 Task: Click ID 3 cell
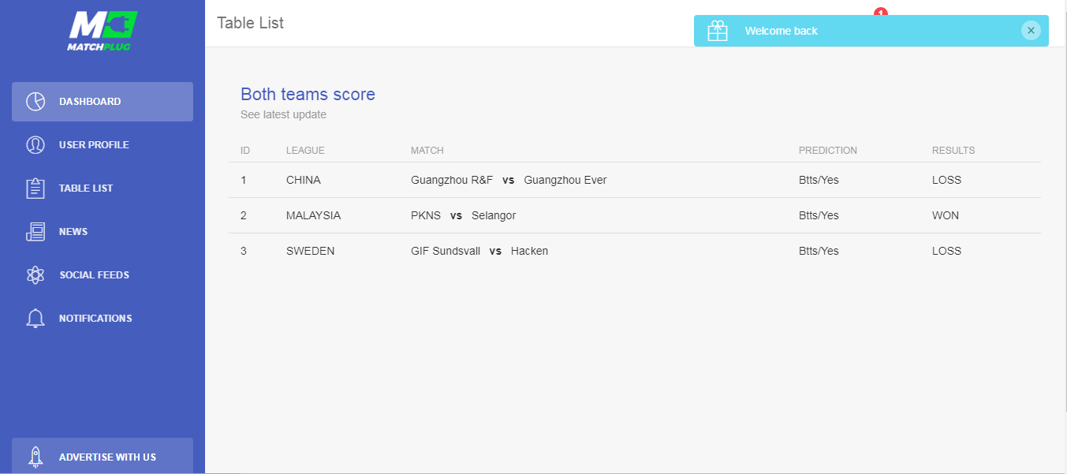(x=244, y=251)
